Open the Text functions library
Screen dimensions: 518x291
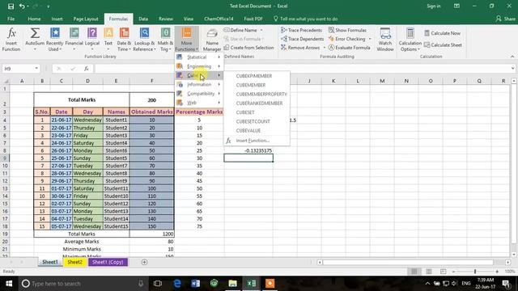click(x=108, y=40)
